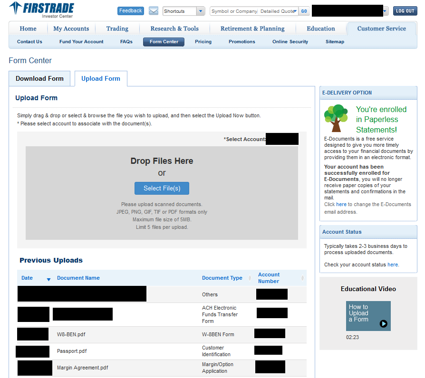Open the Shortcuts dropdown
This screenshot has width=425, height=378.
click(200, 11)
